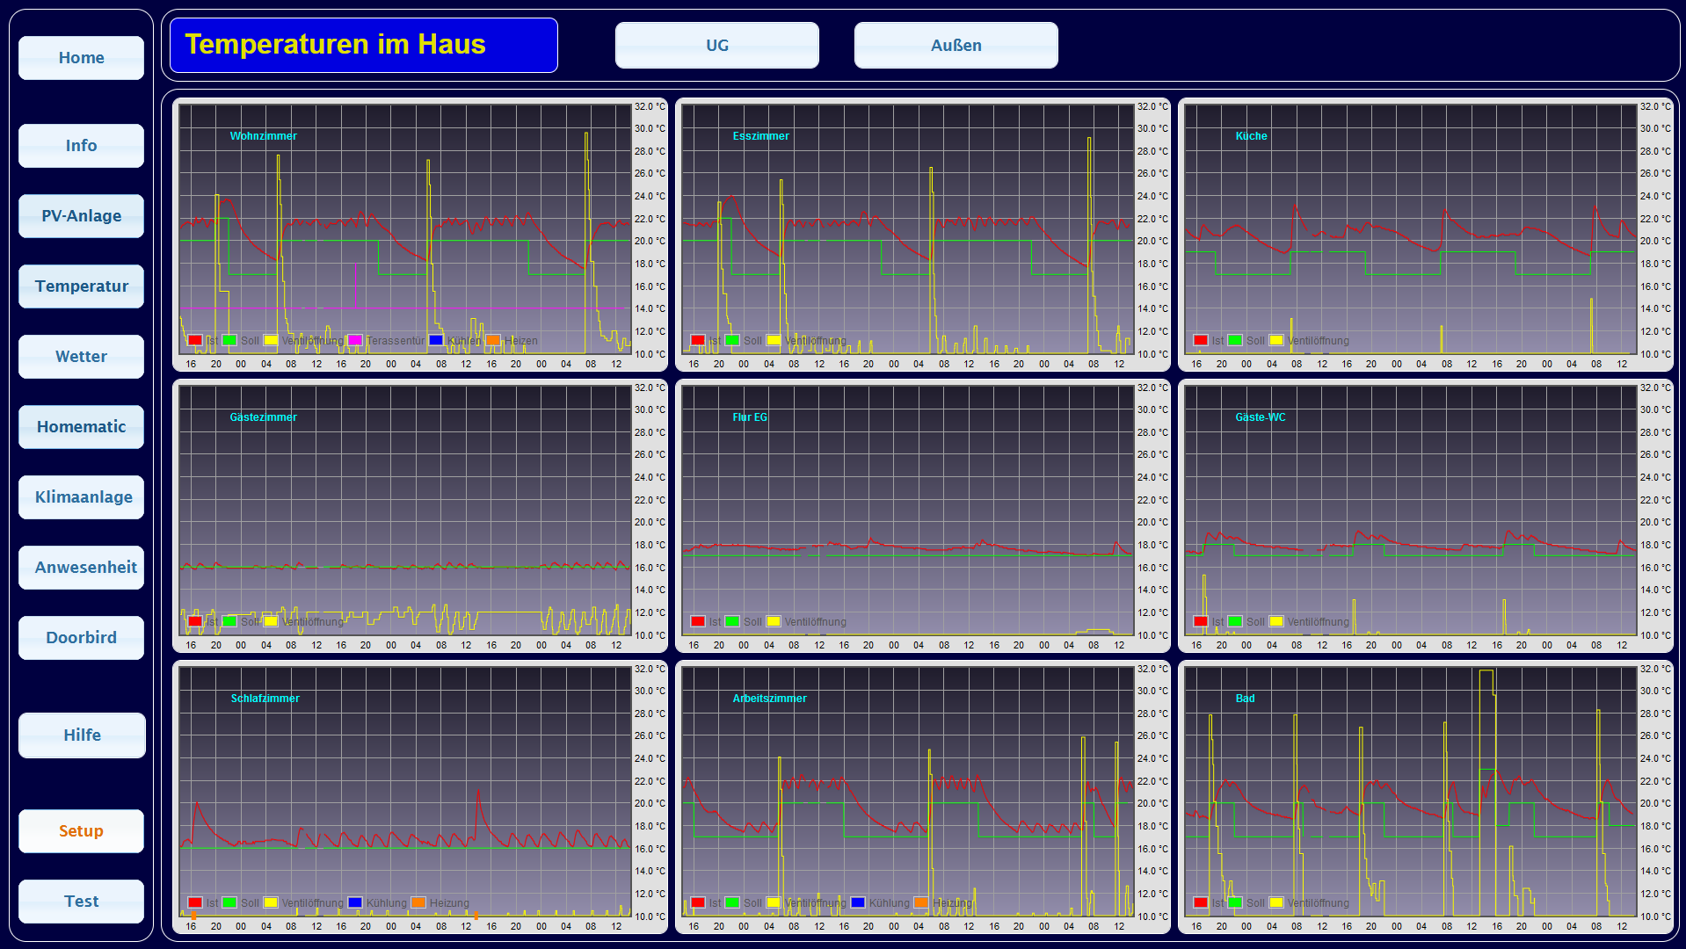View the Anwesenheit page
The height and width of the screenshot is (949, 1686).
81,568
